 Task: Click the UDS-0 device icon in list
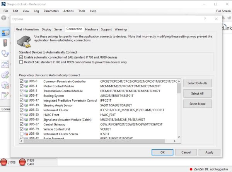[x=26, y=81]
